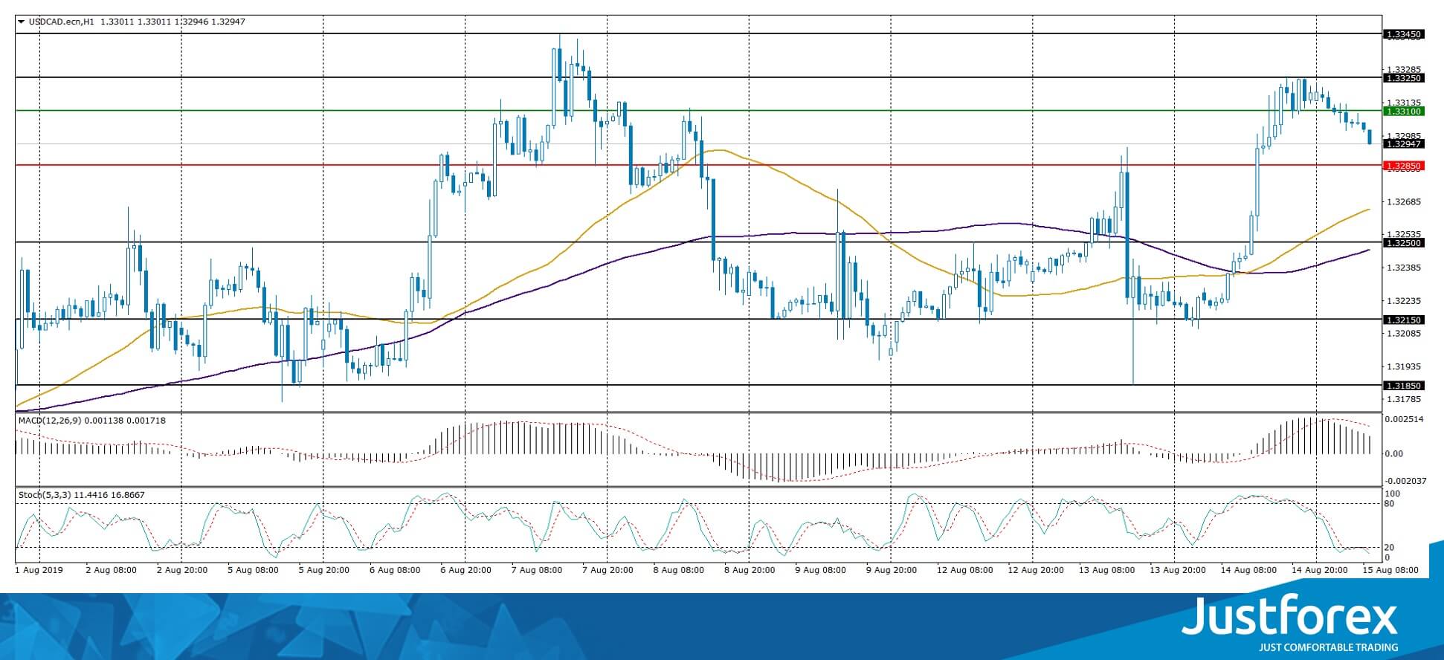Click the 0.002514 MACD scale value
Viewport: 1444px width, 660px height.
pos(1405,420)
